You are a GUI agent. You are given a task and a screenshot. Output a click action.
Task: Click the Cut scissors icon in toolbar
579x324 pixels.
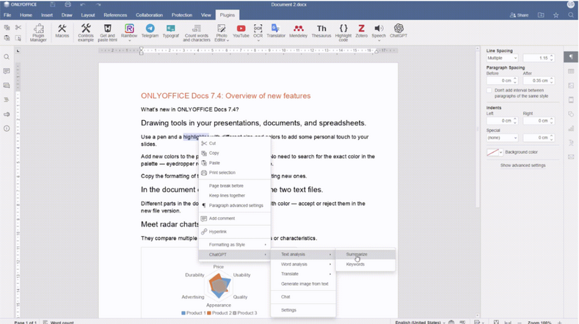tap(18, 28)
